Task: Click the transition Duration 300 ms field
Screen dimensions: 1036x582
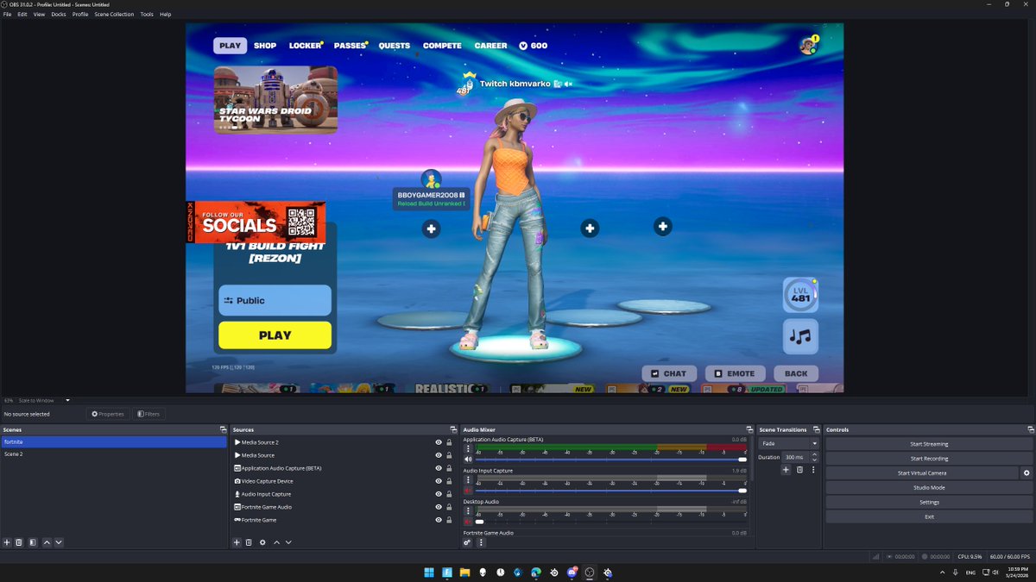Action: [x=794, y=457]
